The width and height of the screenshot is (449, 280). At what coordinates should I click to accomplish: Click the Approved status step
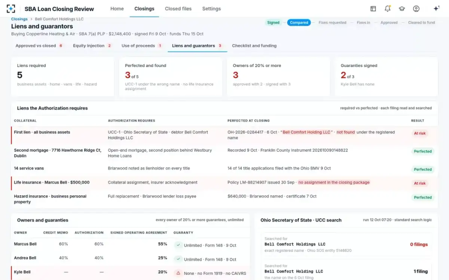point(389,22)
